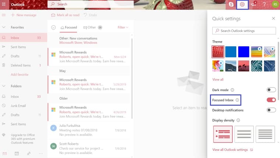Click Julia Furkulitsa sender avatar

[53, 128]
